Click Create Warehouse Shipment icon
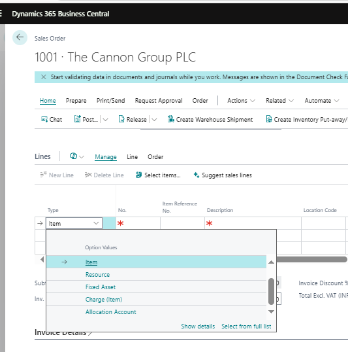The height and width of the screenshot is (352, 348). click(171, 119)
